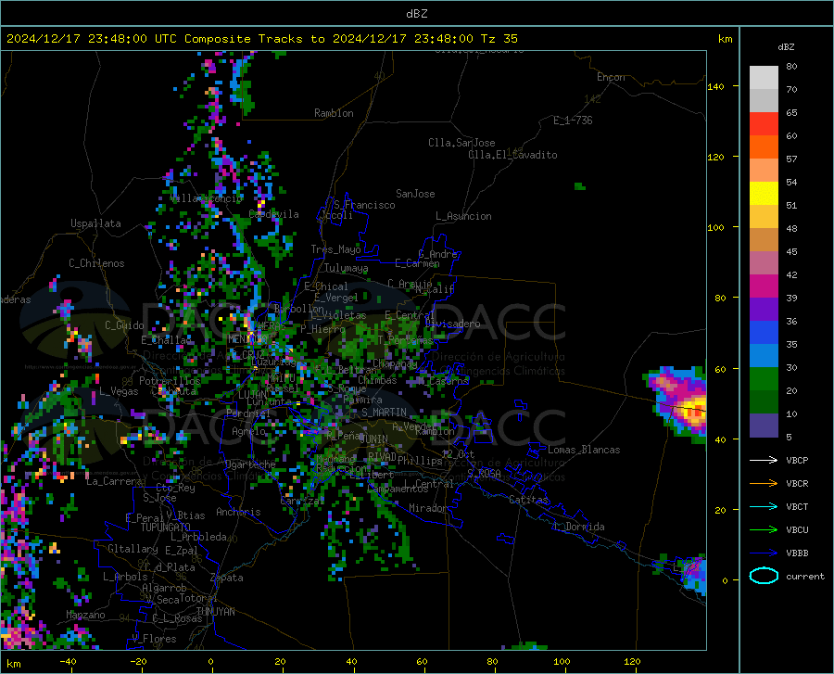Image resolution: width=834 pixels, height=674 pixels.
Task: Click the 'S_MARTIN' map label
Action: point(384,413)
